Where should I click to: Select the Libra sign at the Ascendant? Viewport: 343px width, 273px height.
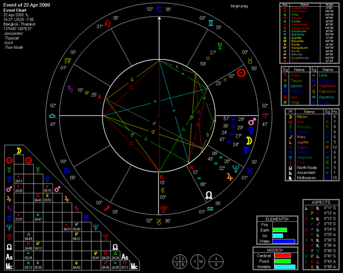52,116
